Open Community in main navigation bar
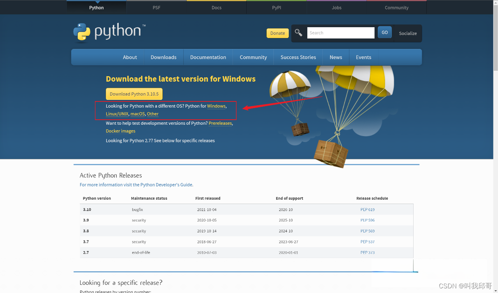 253,57
